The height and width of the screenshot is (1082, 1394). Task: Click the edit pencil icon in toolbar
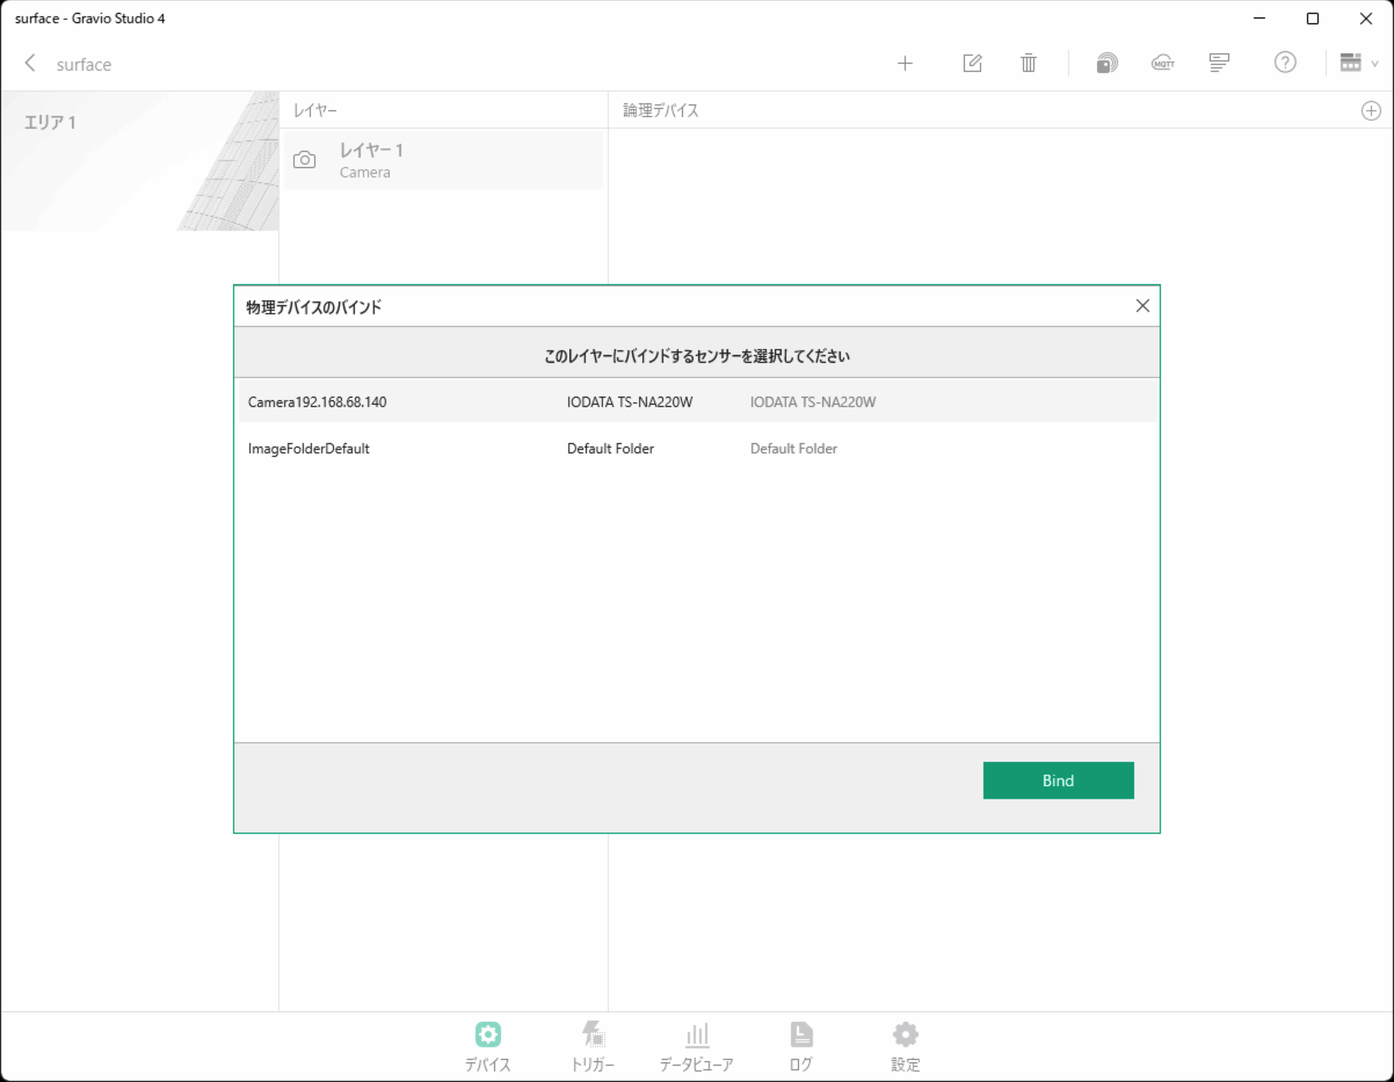[x=971, y=63]
